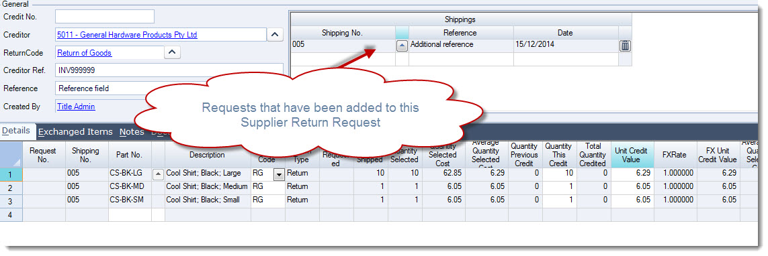The height and width of the screenshot is (256, 768).
Task: Select row 2 header in details grid
Action: click(x=11, y=188)
